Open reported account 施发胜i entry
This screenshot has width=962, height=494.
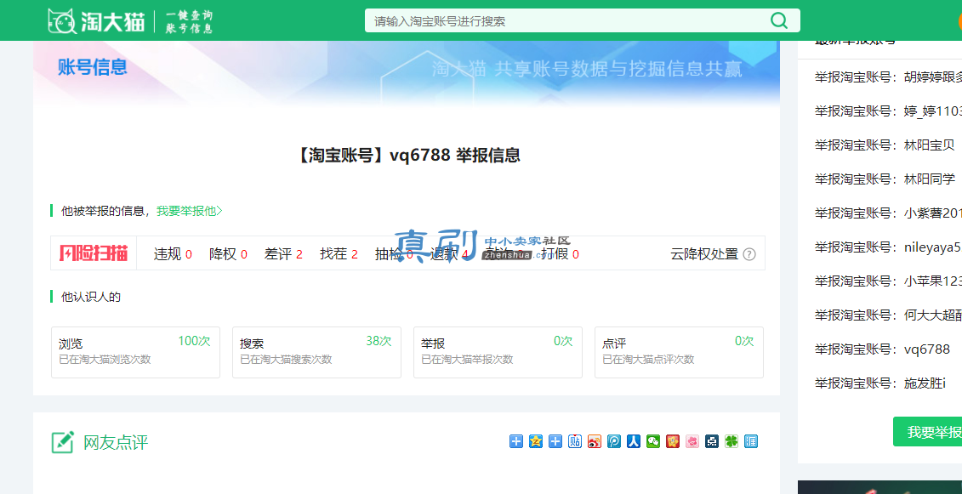pyautogui.click(x=880, y=383)
